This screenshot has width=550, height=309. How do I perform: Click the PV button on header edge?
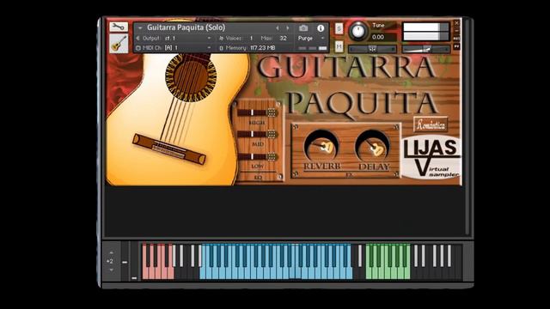coord(456,46)
